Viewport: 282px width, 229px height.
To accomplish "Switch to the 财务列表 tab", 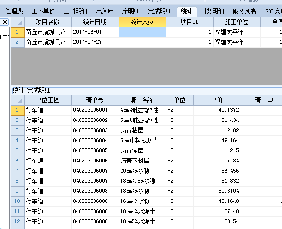I will click(x=244, y=12).
